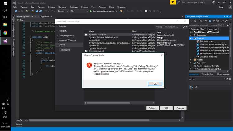The height and width of the screenshot is (131, 233).
Task: Click Вход sign-in link
Action: pos(221,7)
